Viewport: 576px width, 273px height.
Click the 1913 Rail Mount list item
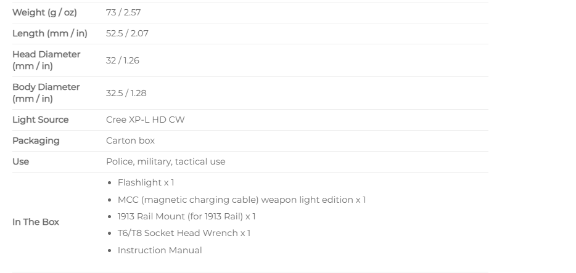click(187, 216)
